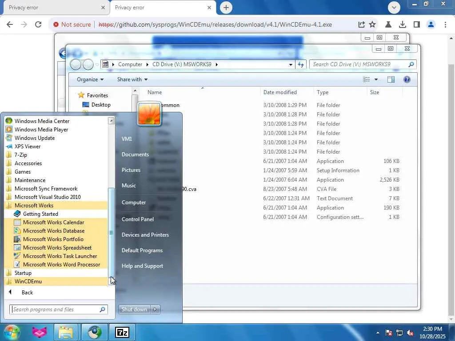The image size is (455, 341).
Task: Open Pictures from Start menu
Action: click(131, 170)
